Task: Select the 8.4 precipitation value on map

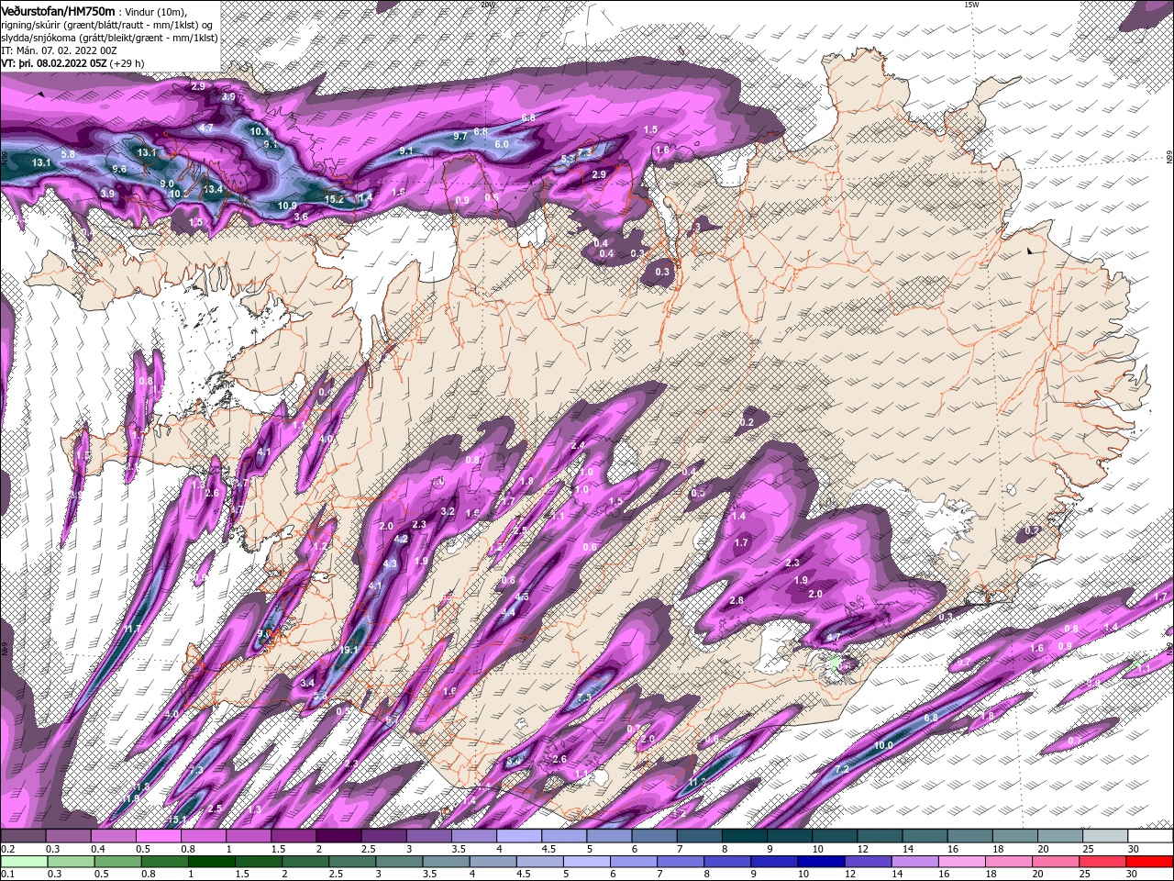Action: coord(514,761)
